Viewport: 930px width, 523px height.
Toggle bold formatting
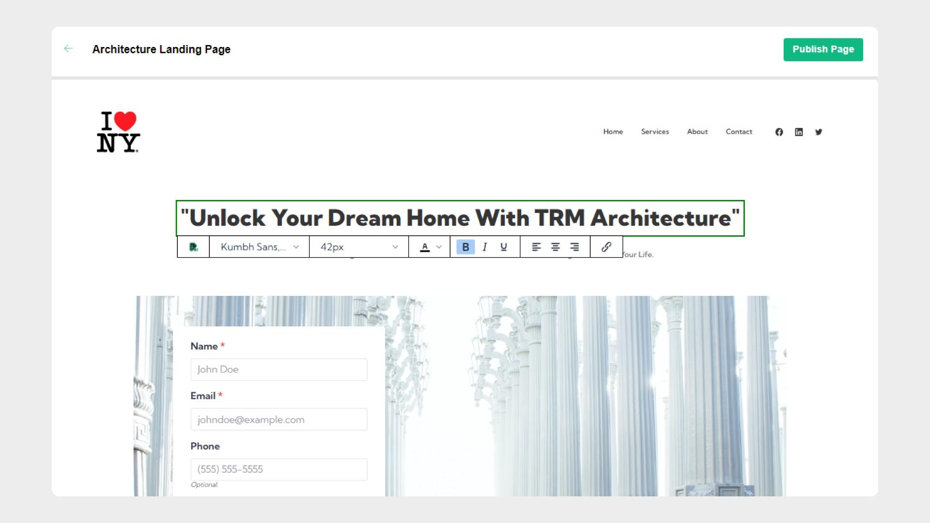pyautogui.click(x=465, y=247)
